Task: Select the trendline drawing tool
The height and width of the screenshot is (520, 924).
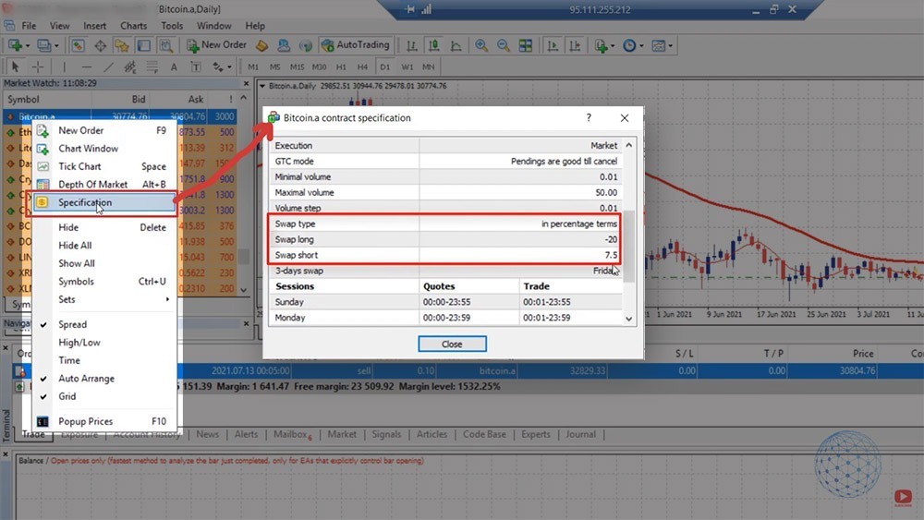Action: pos(108,67)
